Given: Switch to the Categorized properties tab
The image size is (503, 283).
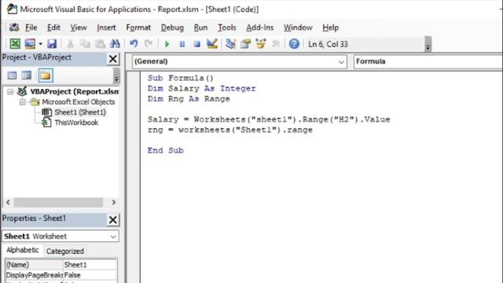Looking at the screenshot, I should (x=64, y=252).
